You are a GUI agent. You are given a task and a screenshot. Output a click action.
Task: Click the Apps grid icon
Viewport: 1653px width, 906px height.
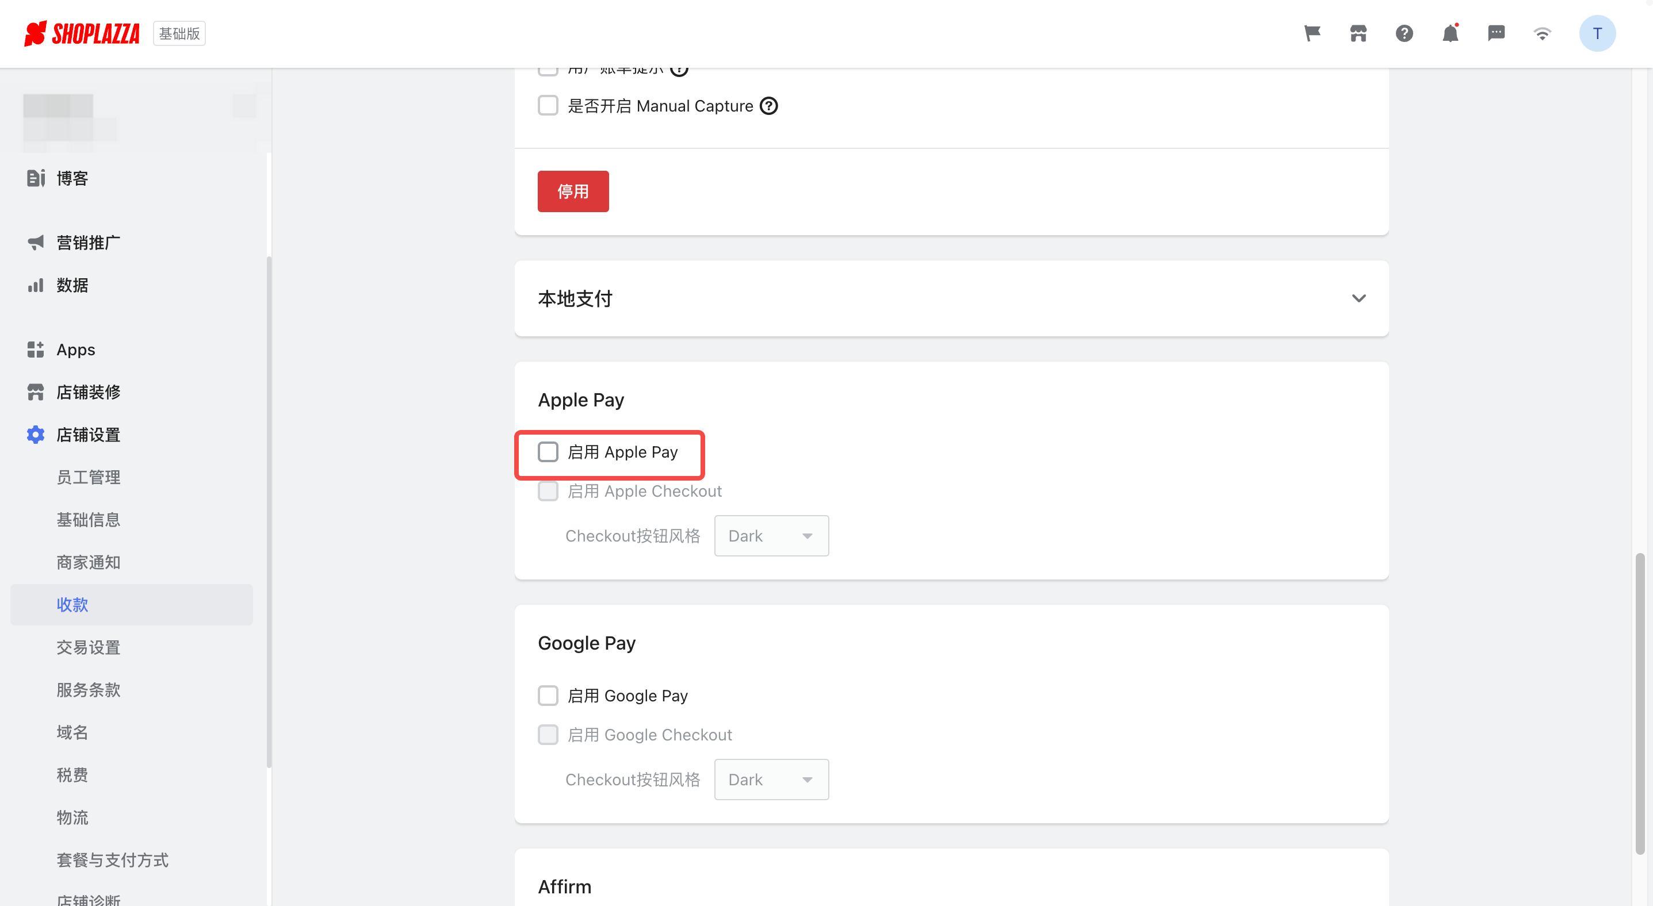[36, 350]
